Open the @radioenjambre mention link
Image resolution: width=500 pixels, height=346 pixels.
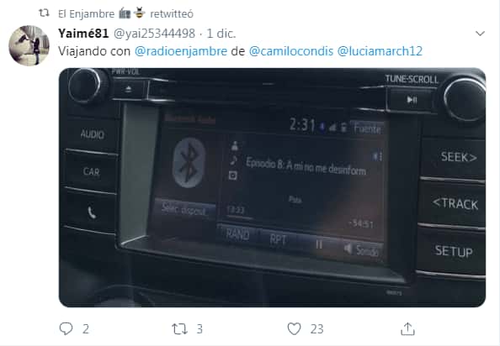pyautogui.click(x=181, y=51)
